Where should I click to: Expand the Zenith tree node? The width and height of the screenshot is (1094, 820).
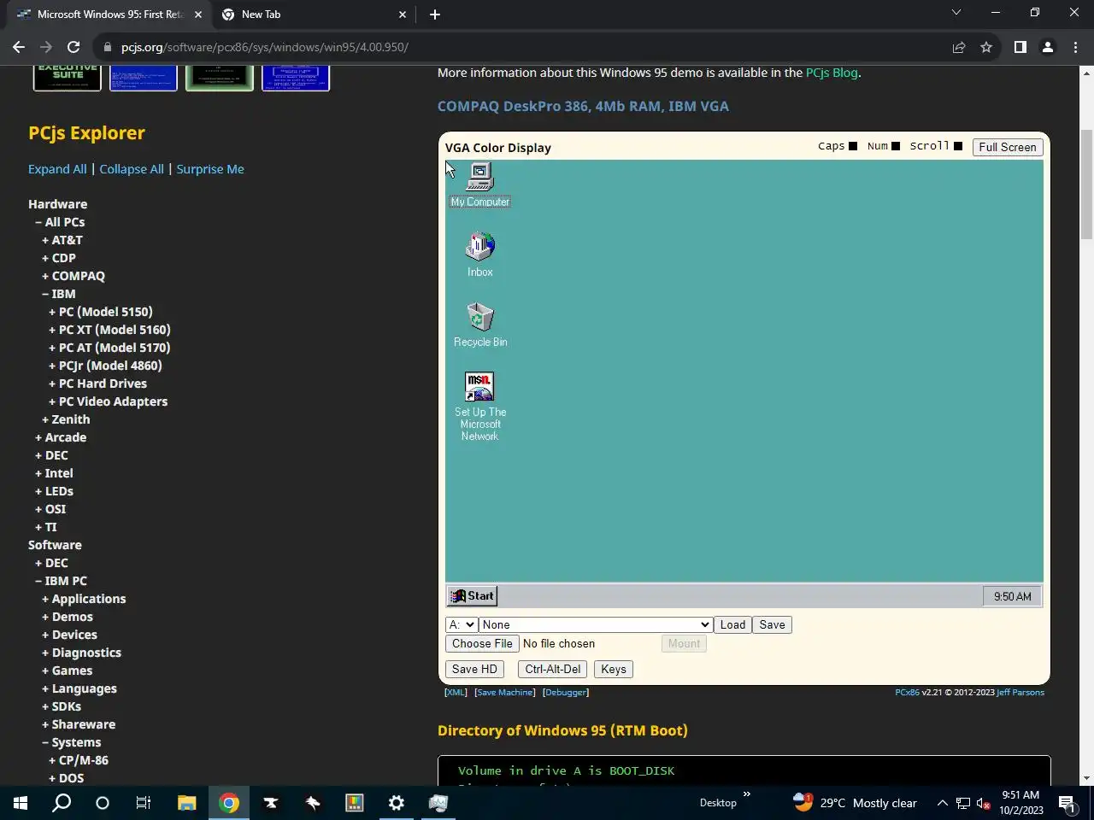click(x=66, y=419)
